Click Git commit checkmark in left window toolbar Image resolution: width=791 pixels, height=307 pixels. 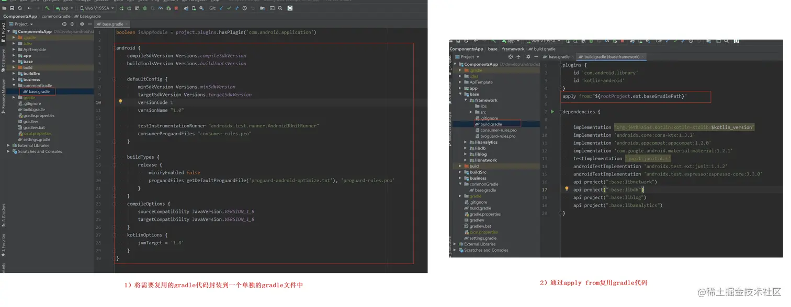tap(229, 8)
